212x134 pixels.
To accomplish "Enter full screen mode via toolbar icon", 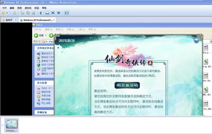I will [x=53, y=13].
